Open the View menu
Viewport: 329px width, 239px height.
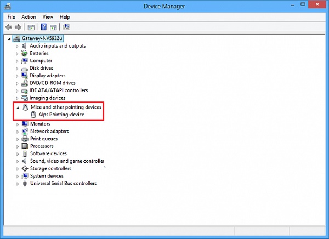pos(48,17)
